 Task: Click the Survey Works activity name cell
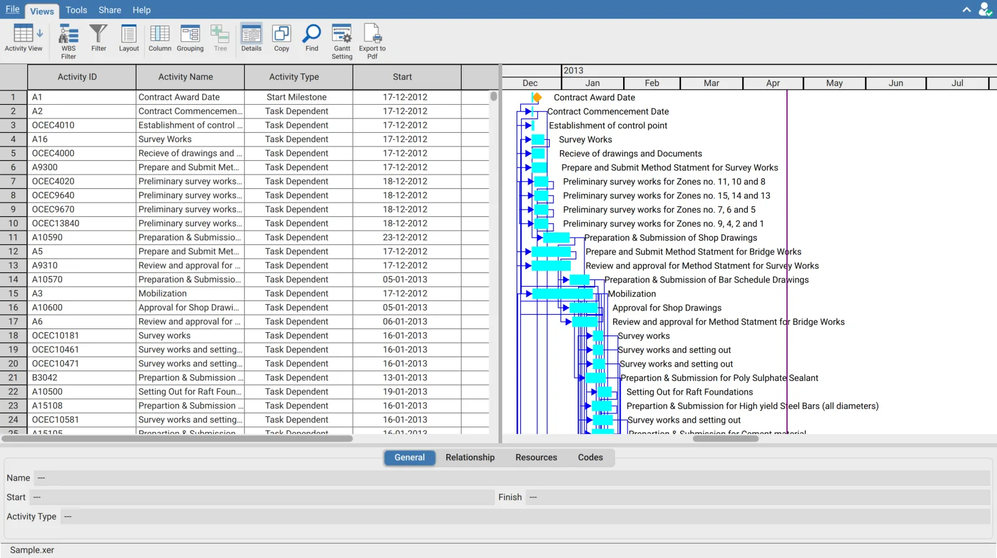[190, 140]
